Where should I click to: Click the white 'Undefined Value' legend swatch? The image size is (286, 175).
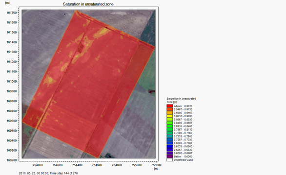pyautogui.click(x=169, y=160)
